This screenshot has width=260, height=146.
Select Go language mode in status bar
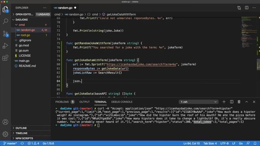241,143
